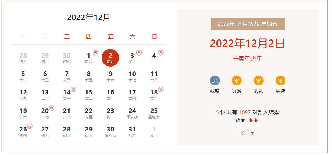Click the 纳婿 label

tap(281, 91)
